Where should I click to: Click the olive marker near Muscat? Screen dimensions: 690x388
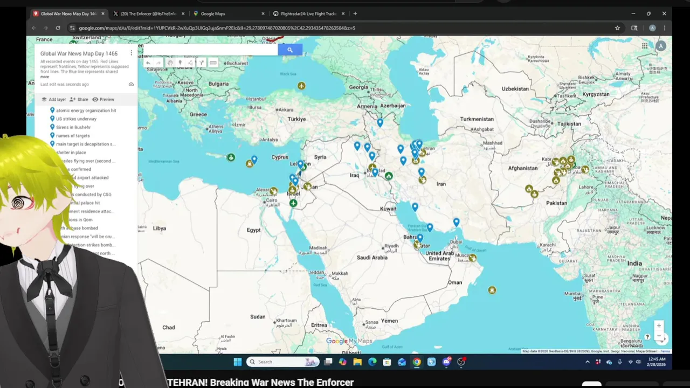click(x=472, y=258)
